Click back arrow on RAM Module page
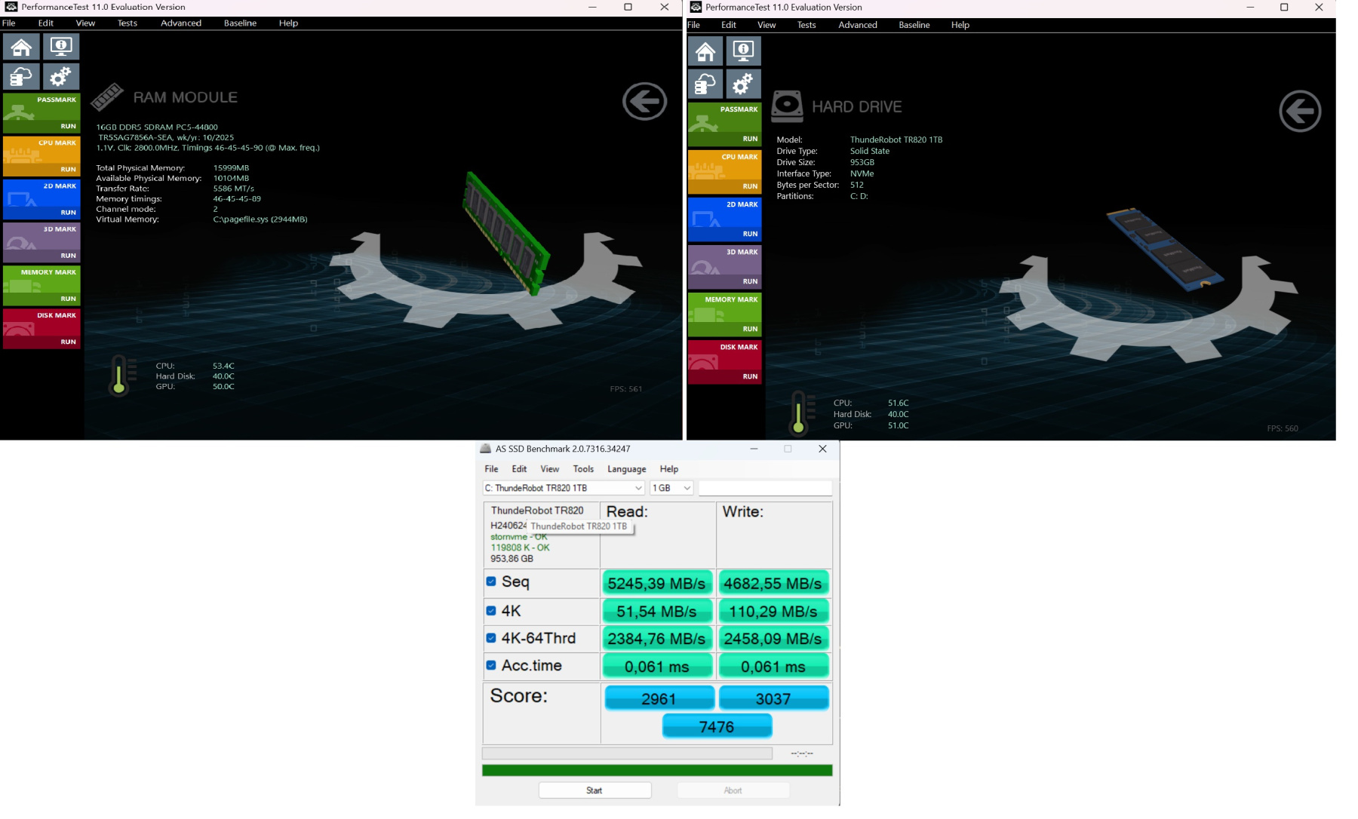 click(644, 101)
